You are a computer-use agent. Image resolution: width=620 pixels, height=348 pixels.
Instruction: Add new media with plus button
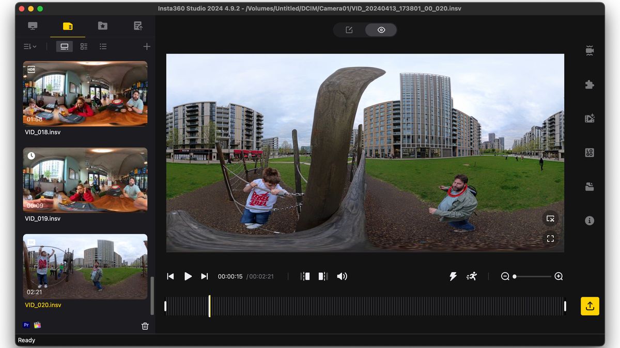(147, 46)
